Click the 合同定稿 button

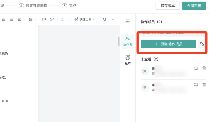[x=194, y=6]
